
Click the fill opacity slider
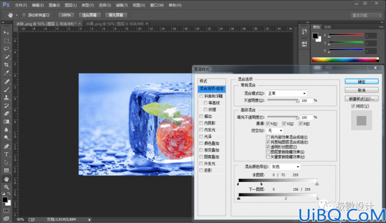[283, 118]
